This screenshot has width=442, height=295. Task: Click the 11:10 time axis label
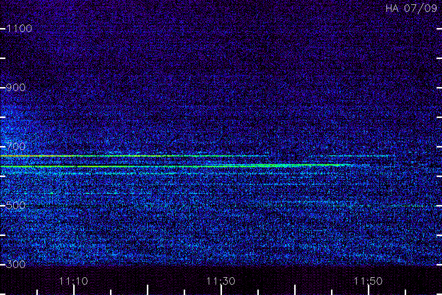pyautogui.click(x=74, y=281)
